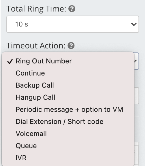The height and width of the screenshot is (166, 146).
Task: Choose Voicemail as timeout action
Action: (x=68, y=134)
